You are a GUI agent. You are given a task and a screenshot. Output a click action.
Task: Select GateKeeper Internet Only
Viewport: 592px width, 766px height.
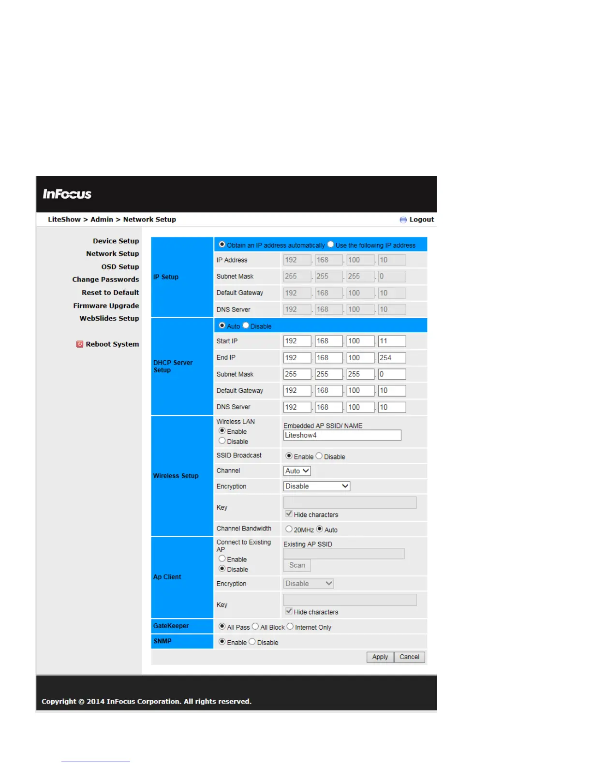click(x=290, y=627)
